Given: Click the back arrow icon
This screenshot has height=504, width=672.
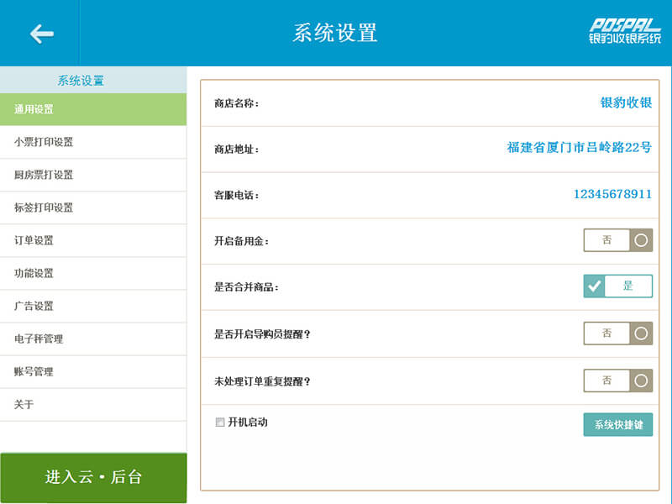Looking at the screenshot, I should coord(41,34).
